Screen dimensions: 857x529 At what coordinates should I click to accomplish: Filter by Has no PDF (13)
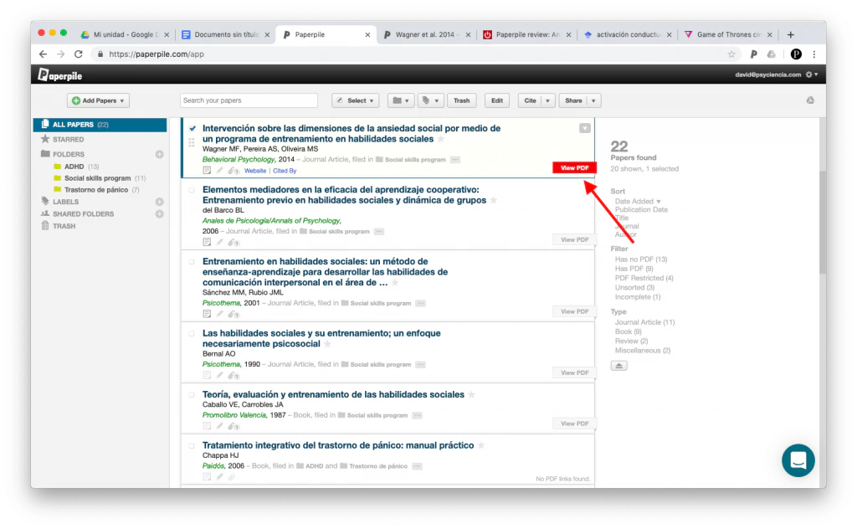[x=641, y=259]
